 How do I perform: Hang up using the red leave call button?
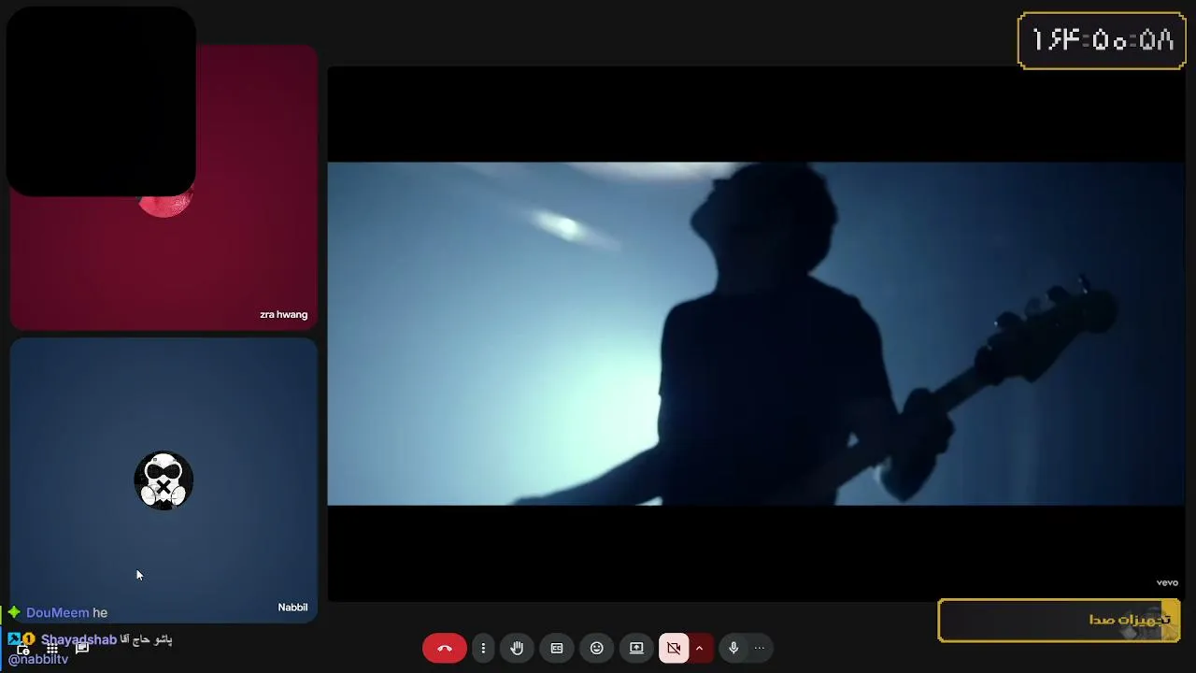coord(444,648)
